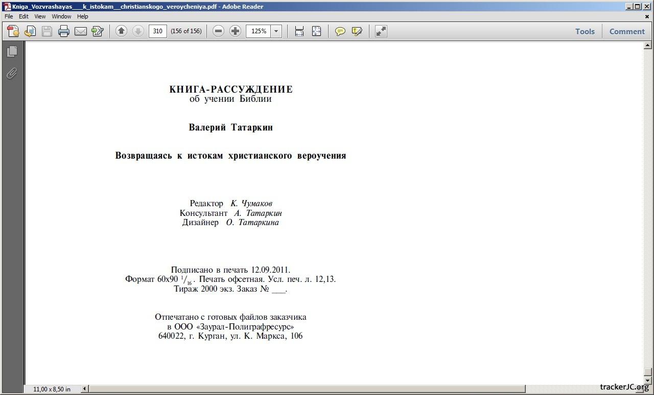Open the Tools pane

point(585,31)
